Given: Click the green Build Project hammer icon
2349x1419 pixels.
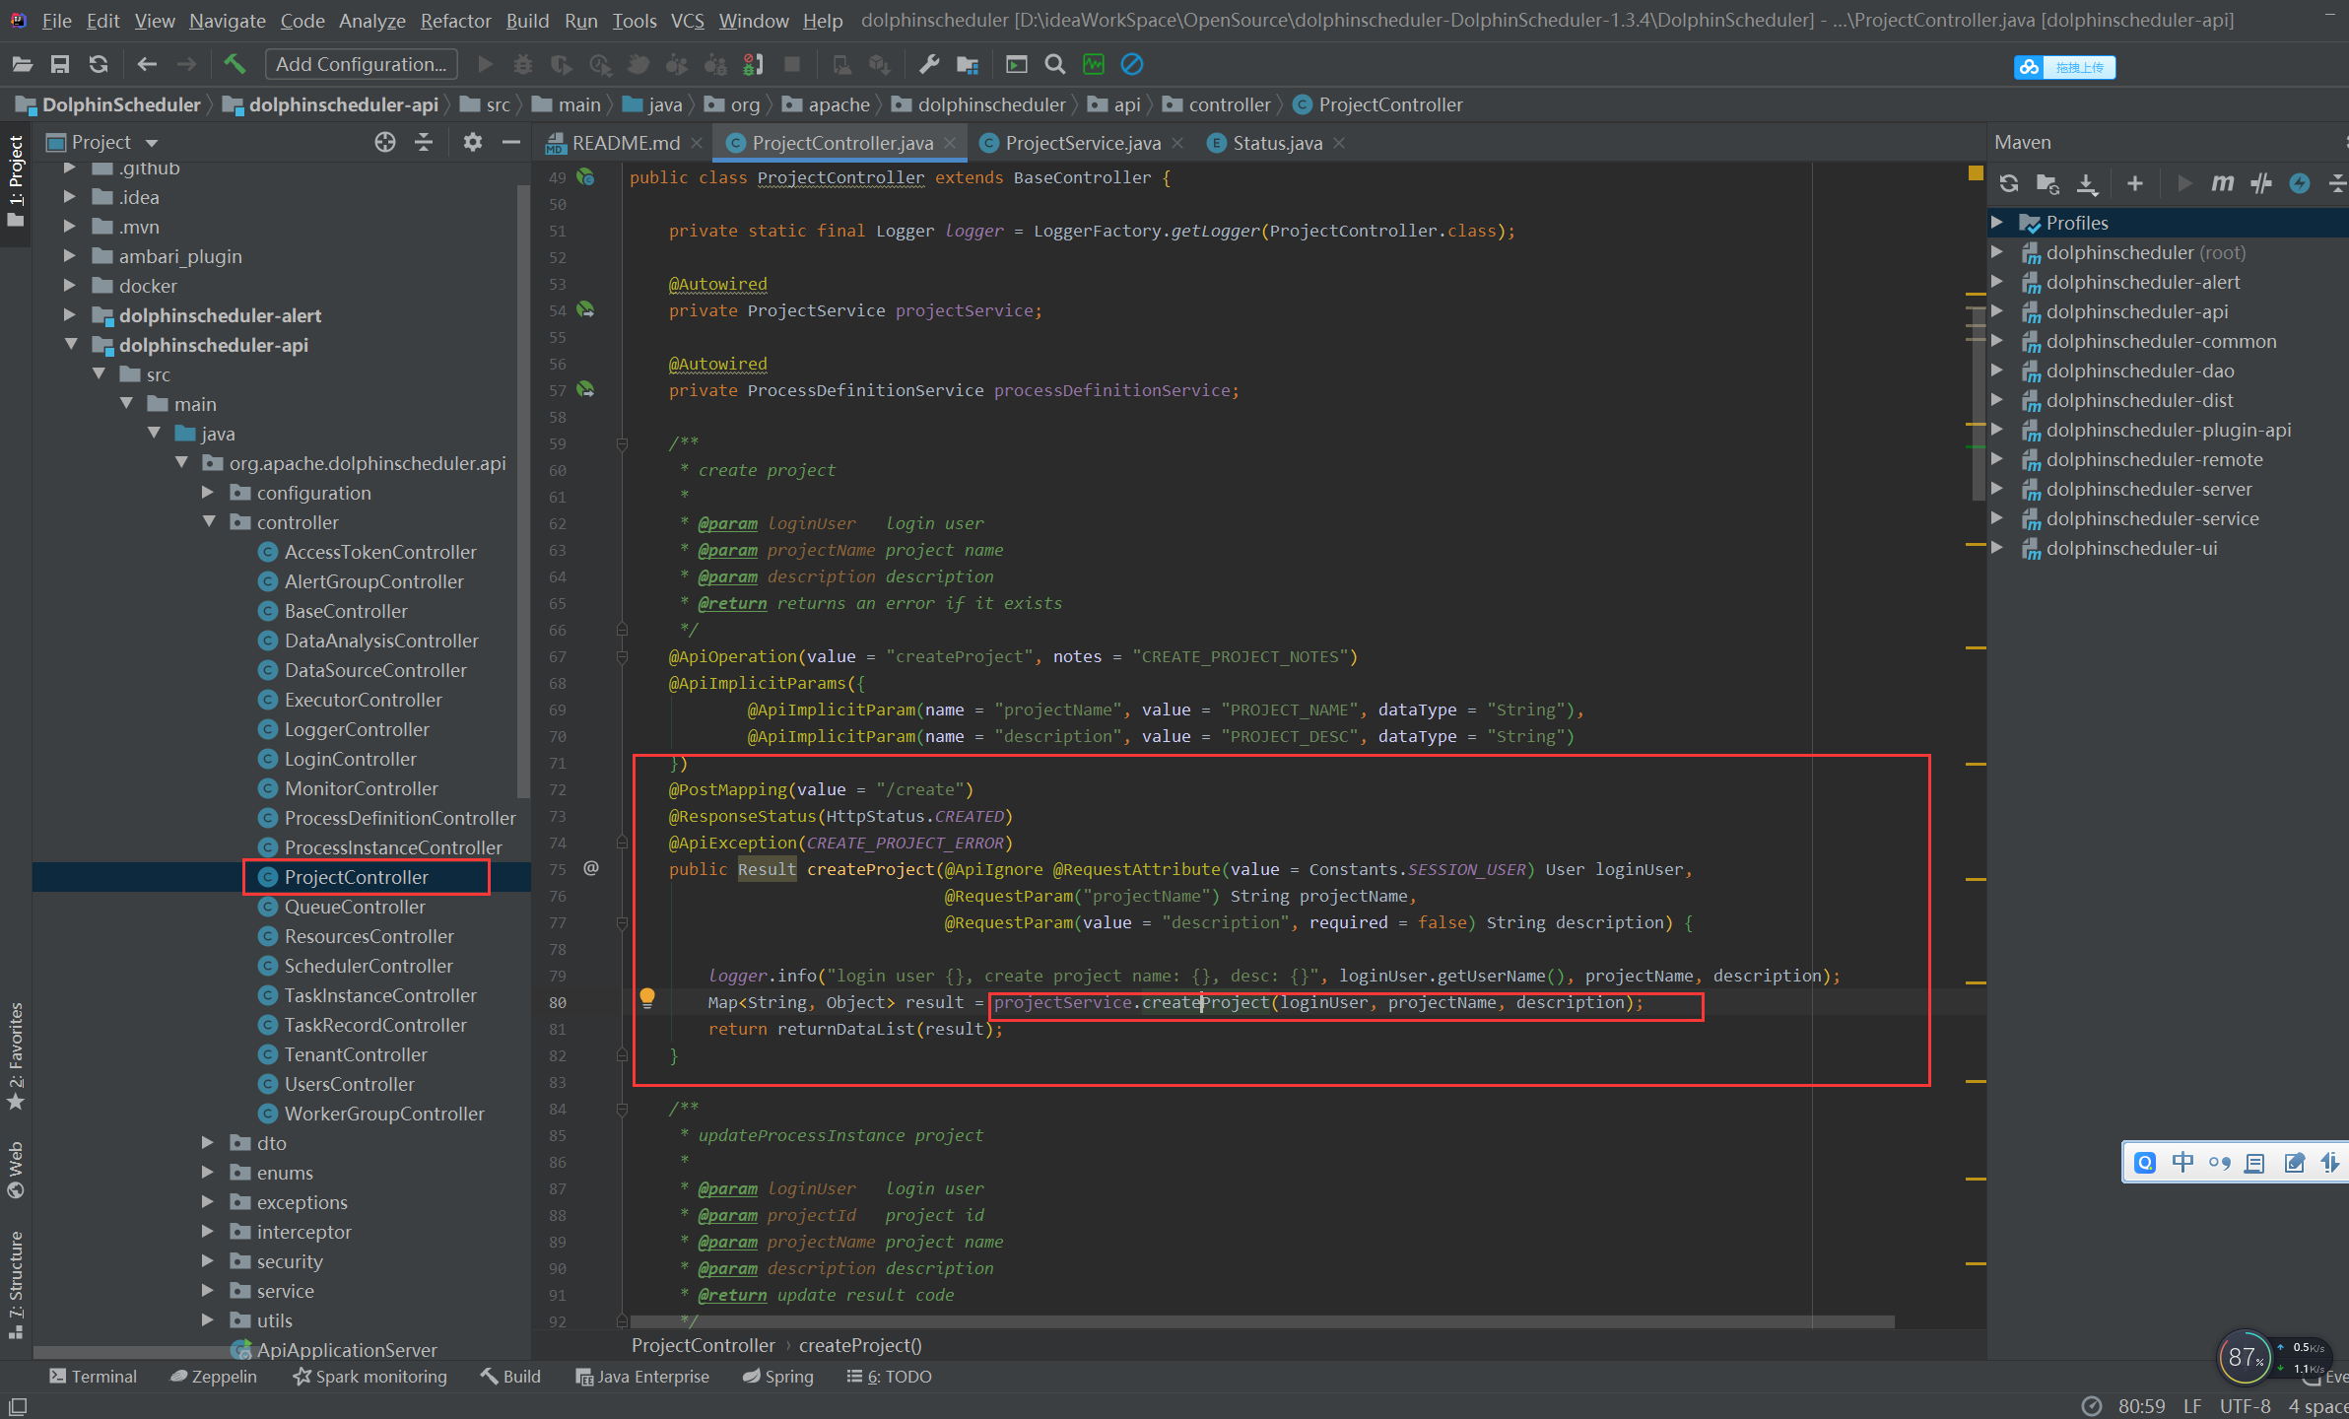Looking at the screenshot, I should (x=235, y=64).
